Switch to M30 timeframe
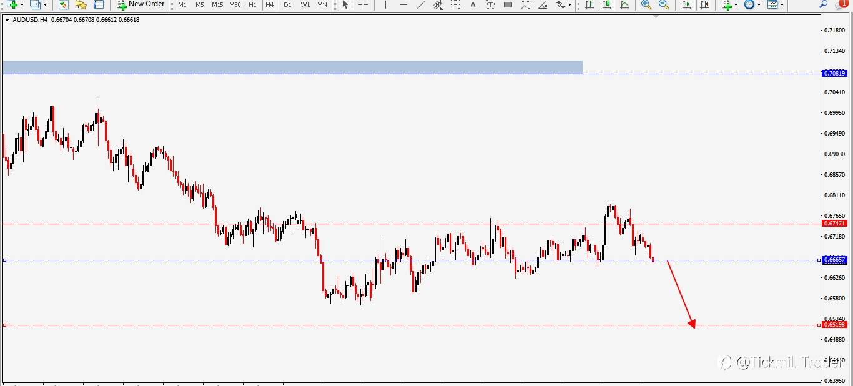The image size is (853, 386). 235,4
